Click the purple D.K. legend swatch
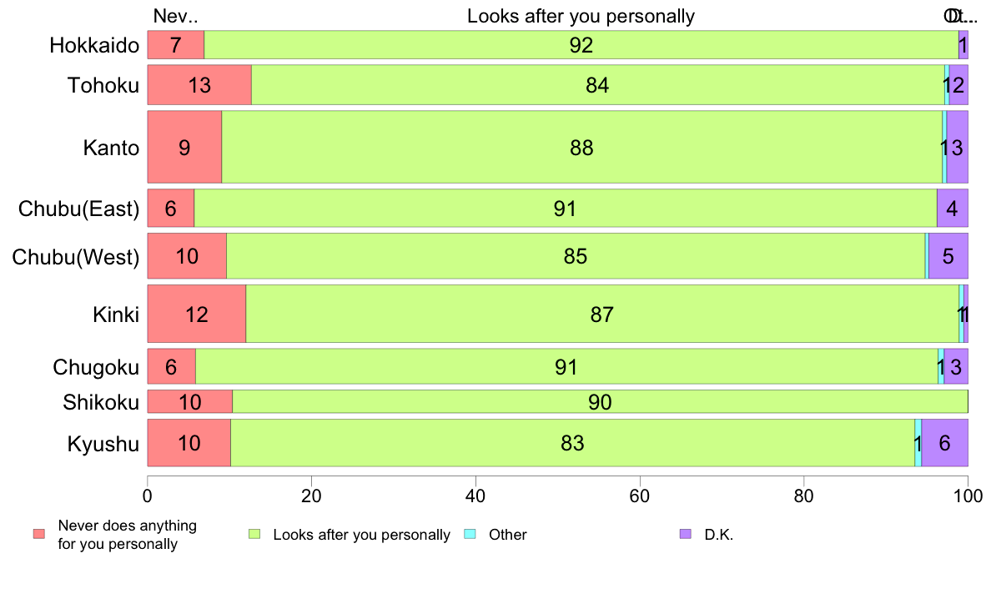The width and height of the screenshot is (991, 614). 685,534
